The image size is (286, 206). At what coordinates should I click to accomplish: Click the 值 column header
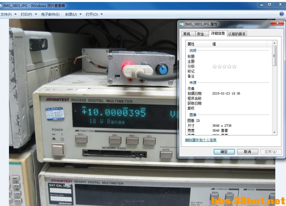coord(239,44)
